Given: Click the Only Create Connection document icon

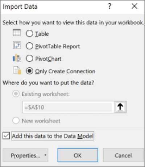Looking at the screenshot, I should 17,70.
